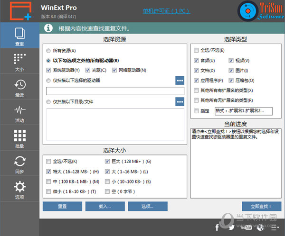Uncheck the 视频(V) type checkbox
The height and width of the screenshot is (236, 285).
coord(231,60)
